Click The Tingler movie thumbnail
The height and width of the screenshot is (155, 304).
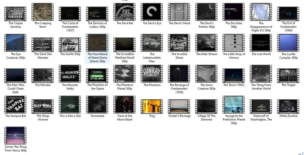tap(288, 74)
